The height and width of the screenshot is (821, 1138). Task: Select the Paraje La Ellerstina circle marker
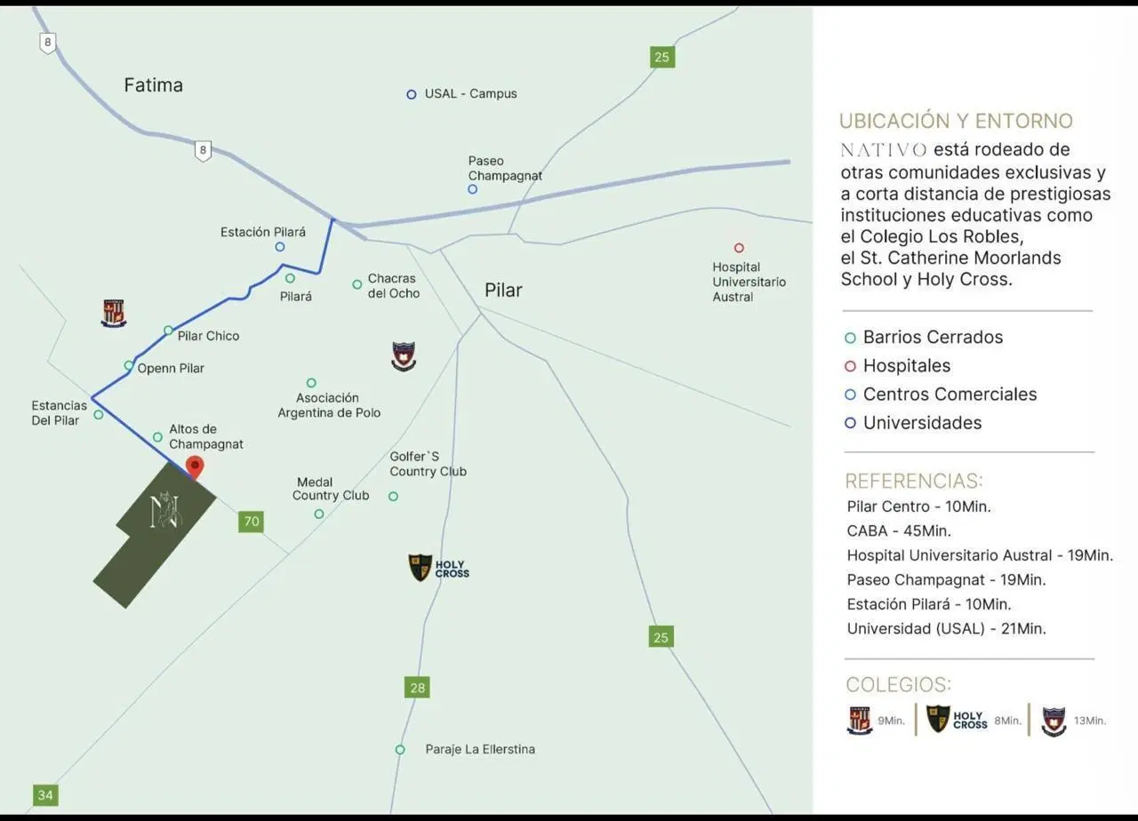[x=400, y=750]
